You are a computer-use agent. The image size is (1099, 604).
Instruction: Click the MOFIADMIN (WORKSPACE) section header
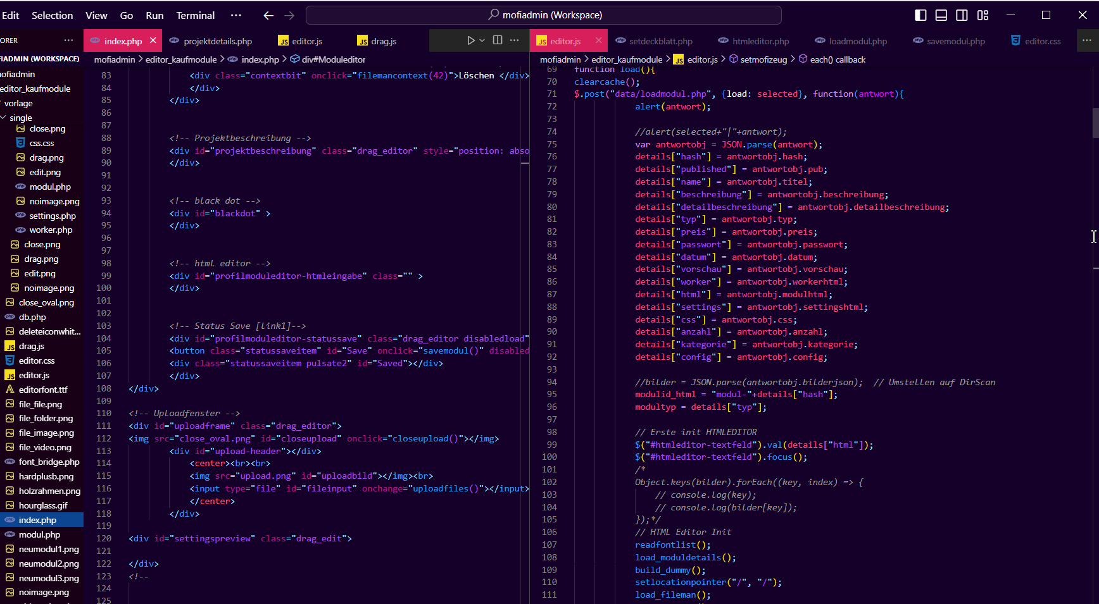click(x=39, y=59)
